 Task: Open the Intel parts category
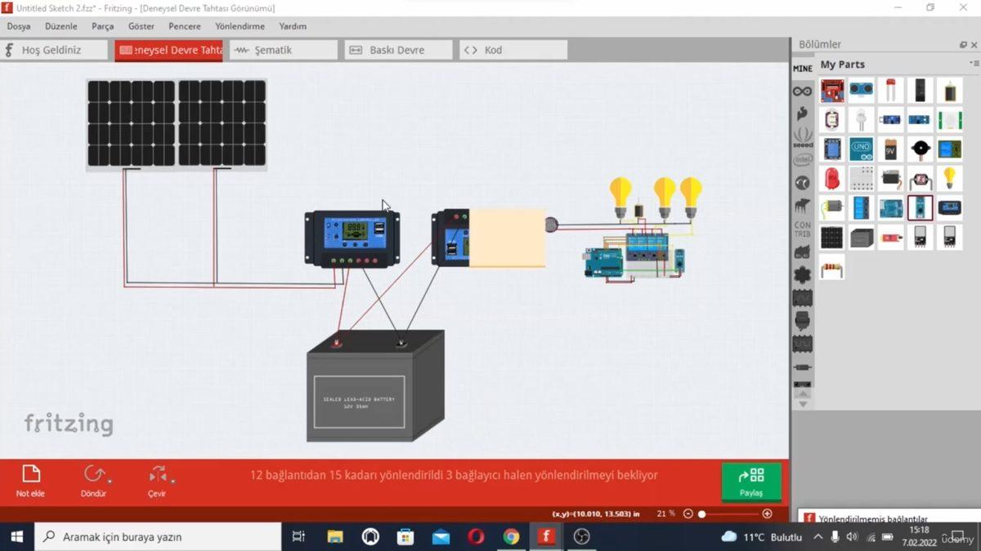(802, 160)
